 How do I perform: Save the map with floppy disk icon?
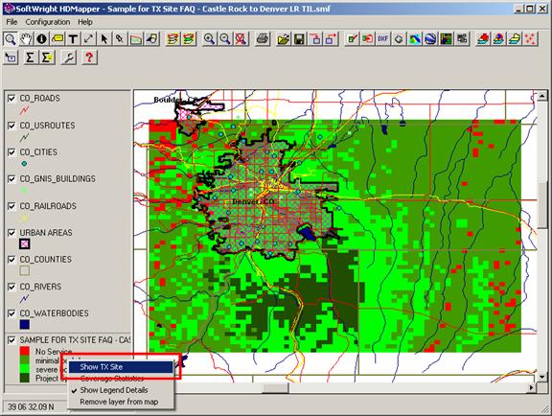point(299,38)
